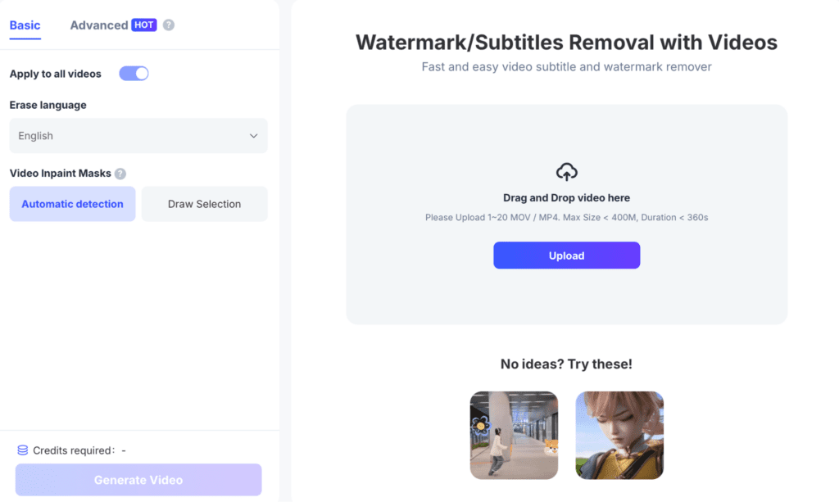Select the Basic tab
This screenshot has height=502, width=839.
click(25, 25)
